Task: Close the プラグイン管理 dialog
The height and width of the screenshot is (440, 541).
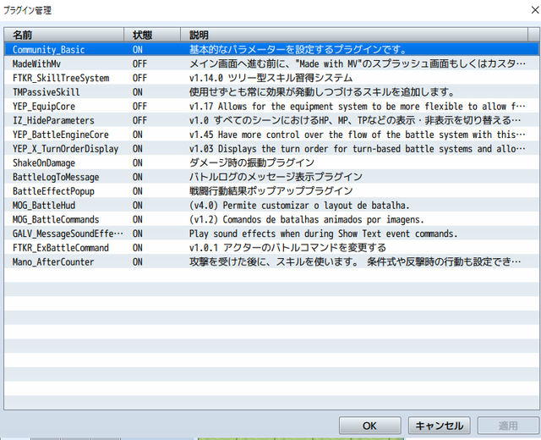Action: (535, 10)
